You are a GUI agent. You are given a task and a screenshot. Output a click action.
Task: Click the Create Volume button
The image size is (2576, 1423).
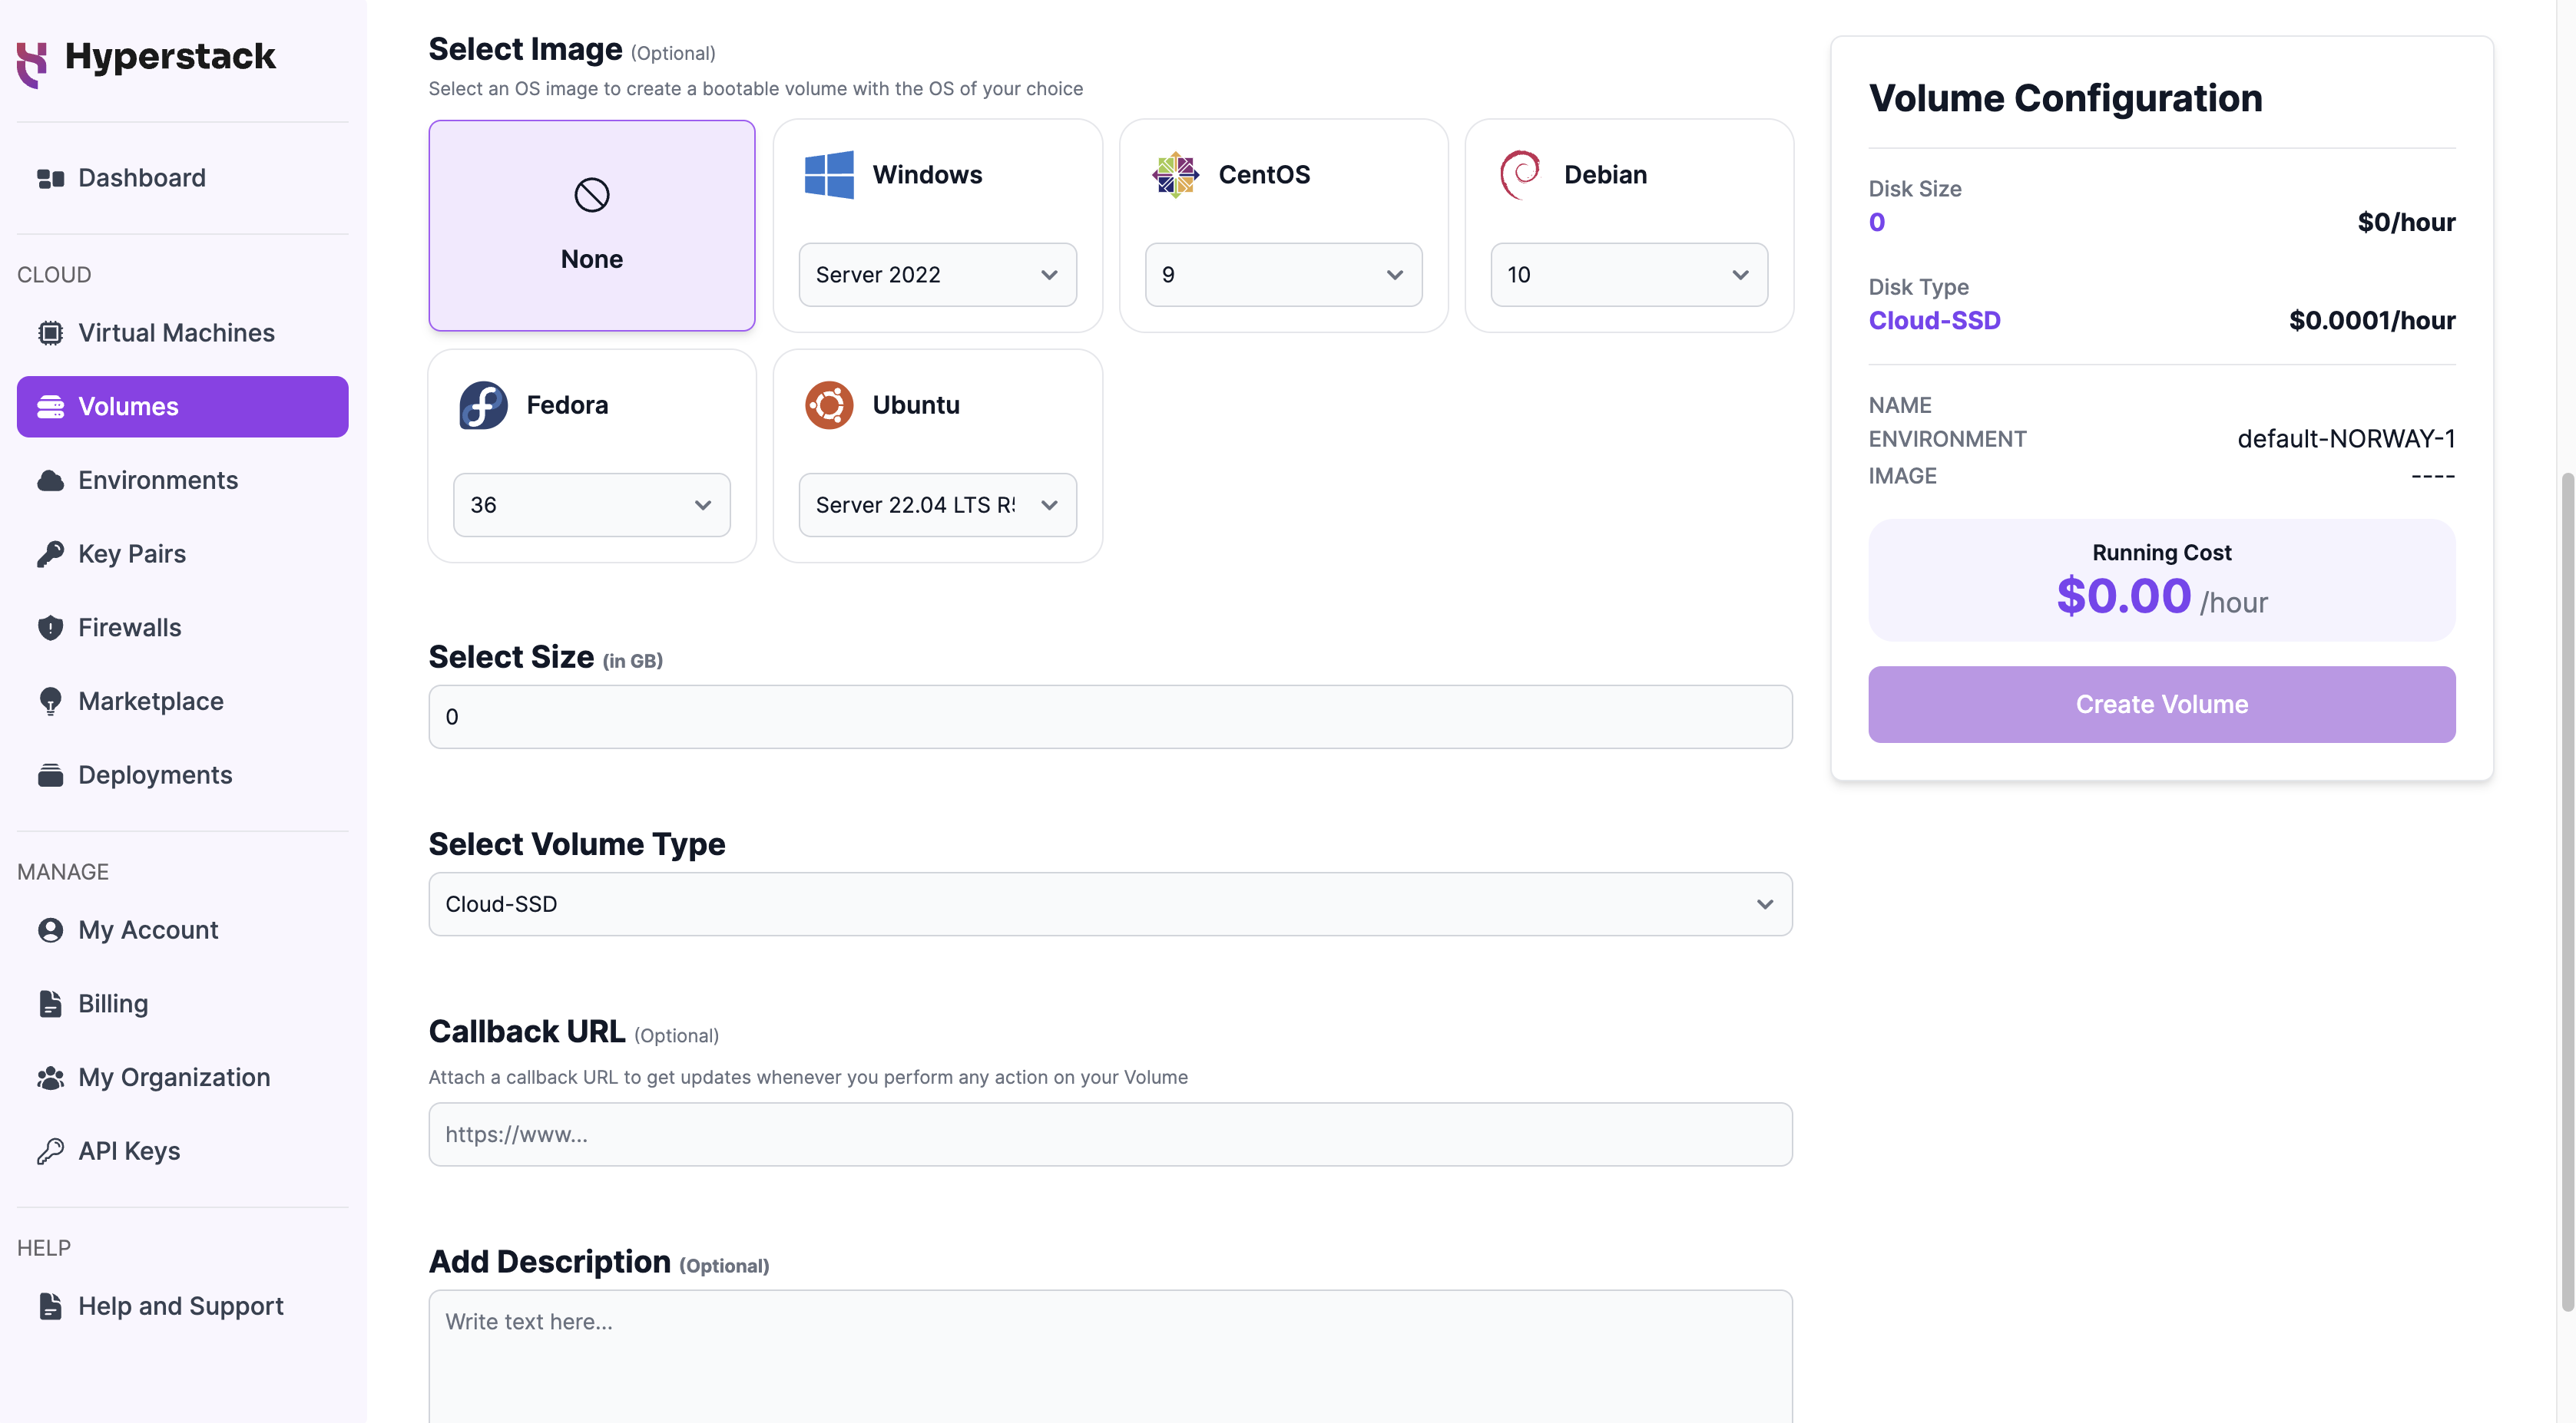pos(2162,705)
